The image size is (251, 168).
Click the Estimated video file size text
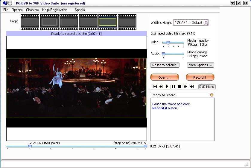tap(173, 33)
